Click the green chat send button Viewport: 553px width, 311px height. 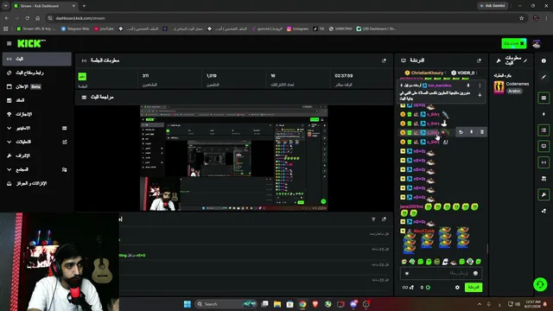point(474,288)
